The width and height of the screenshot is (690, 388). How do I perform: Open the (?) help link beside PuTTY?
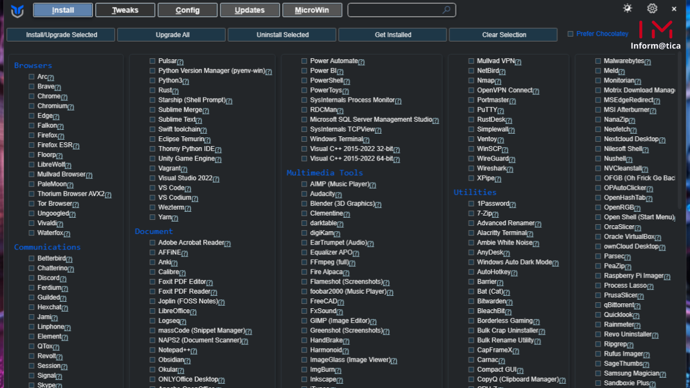point(501,111)
